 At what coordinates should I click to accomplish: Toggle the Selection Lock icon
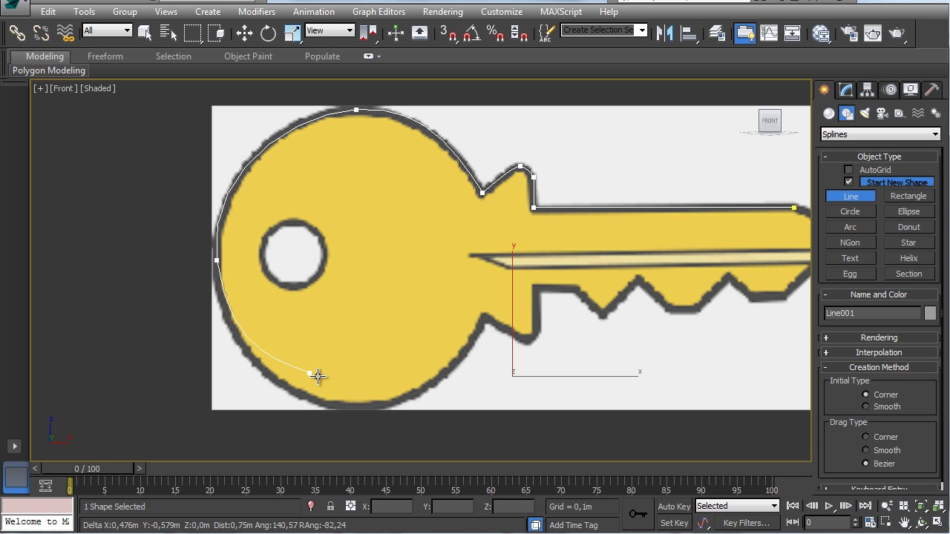(330, 507)
